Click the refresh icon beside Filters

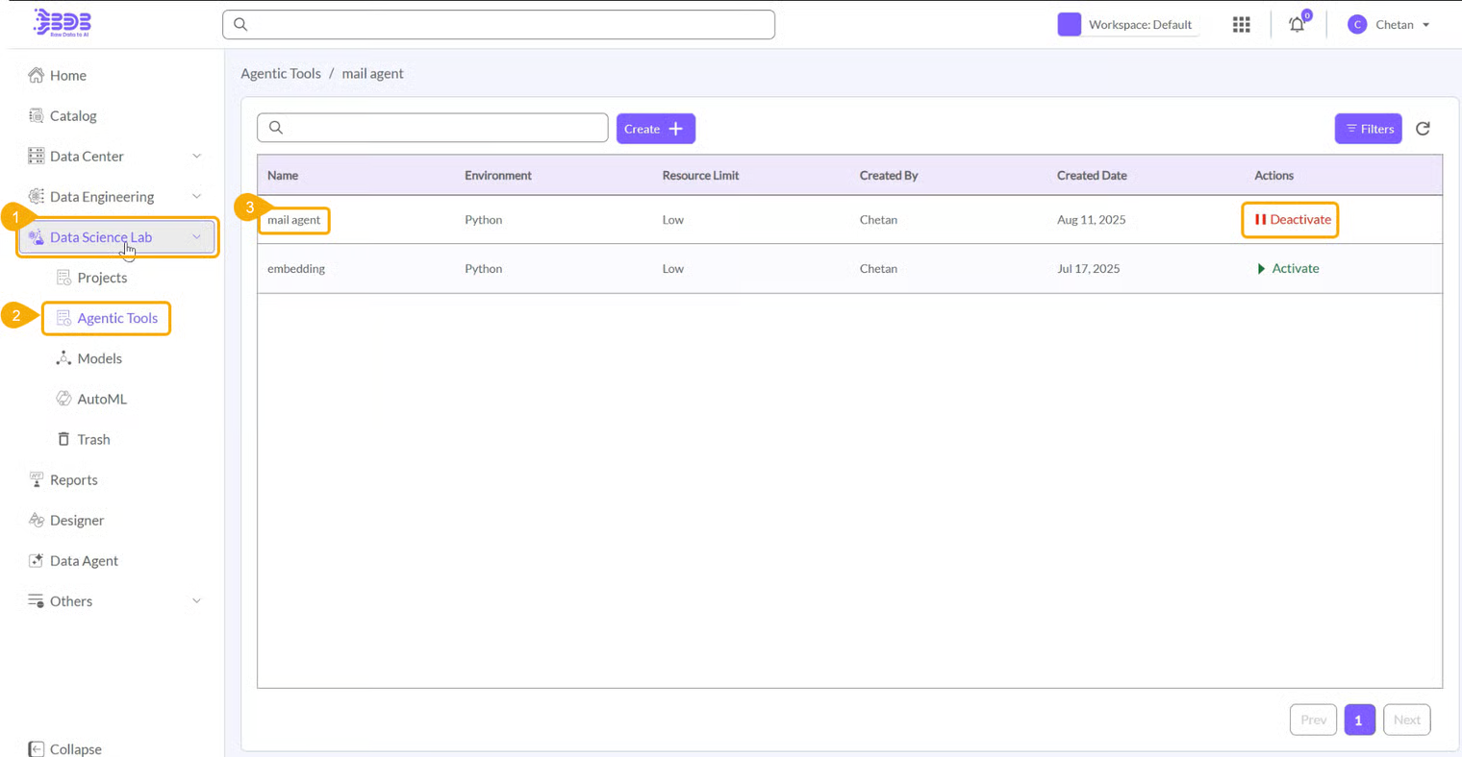coord(1423,129)
